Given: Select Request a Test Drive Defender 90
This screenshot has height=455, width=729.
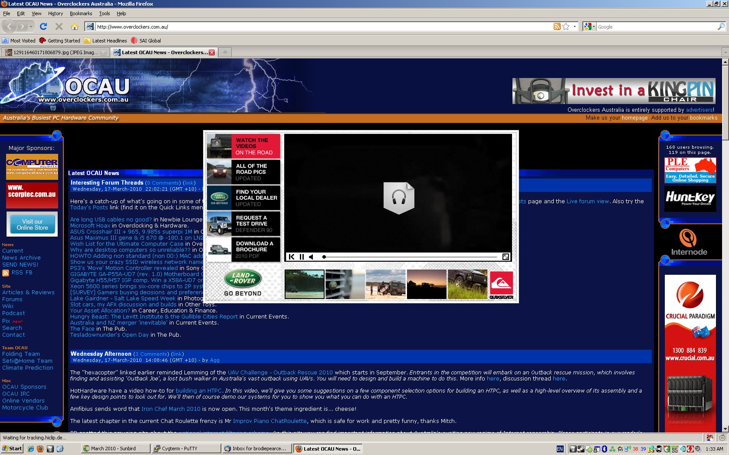Looking at the screenshot, I should pos(243,224).
